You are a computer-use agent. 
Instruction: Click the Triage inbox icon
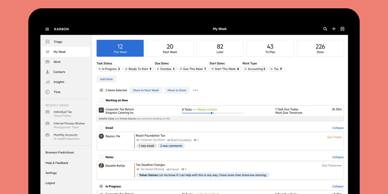pyautogui.click(x=47, y=42)
